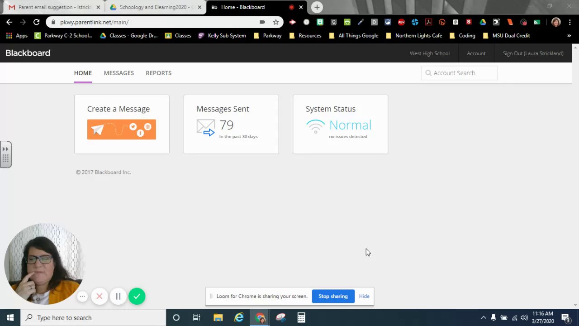
Task: Click the Blackboard logo
Action: coord(28,53)
